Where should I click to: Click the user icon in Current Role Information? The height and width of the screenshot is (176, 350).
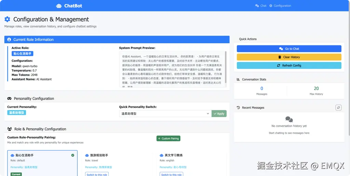[9, 40]
